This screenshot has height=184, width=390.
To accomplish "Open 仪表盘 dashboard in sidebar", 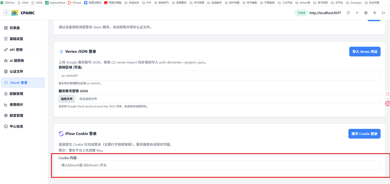I will click(x=23, y=28).
